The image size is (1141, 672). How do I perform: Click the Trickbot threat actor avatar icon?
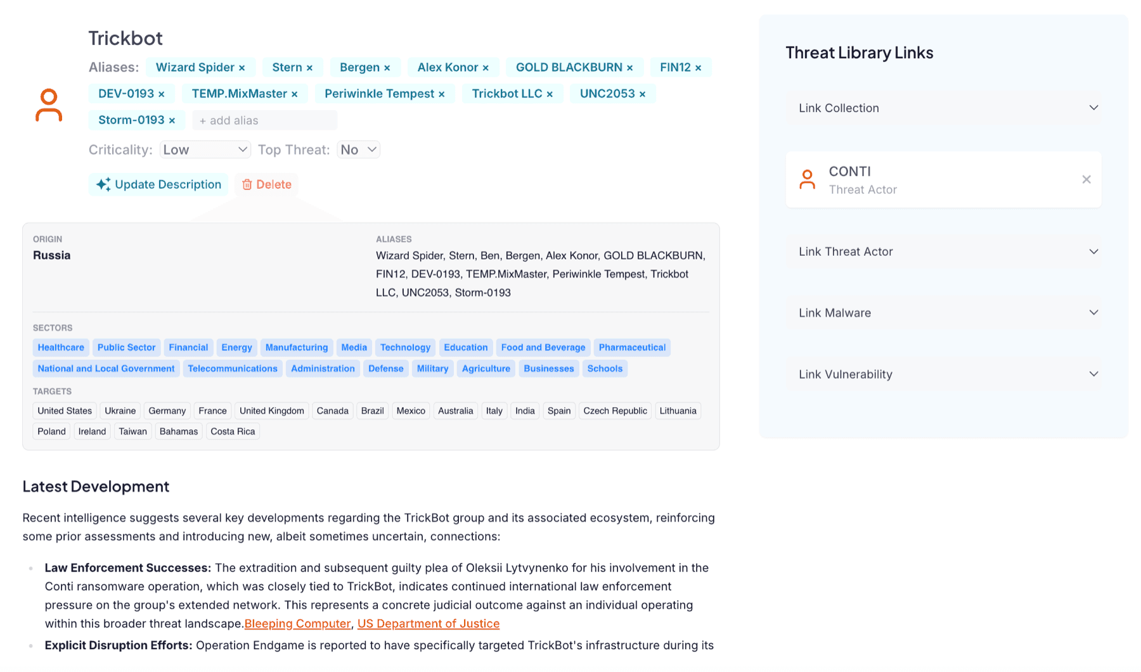point(49,105)
